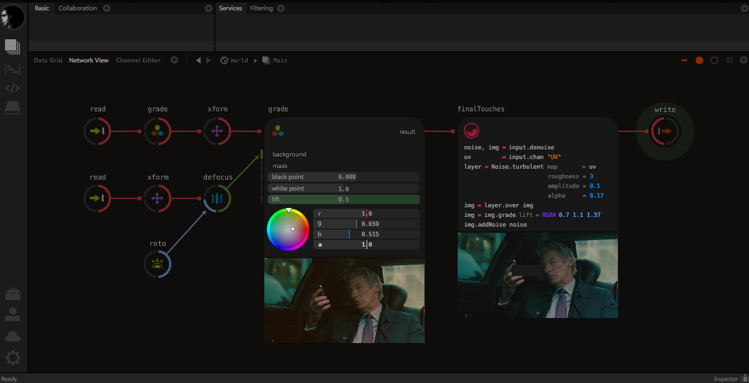Expand the breadcrumb arrow between World and Main

tap(255, 61)
